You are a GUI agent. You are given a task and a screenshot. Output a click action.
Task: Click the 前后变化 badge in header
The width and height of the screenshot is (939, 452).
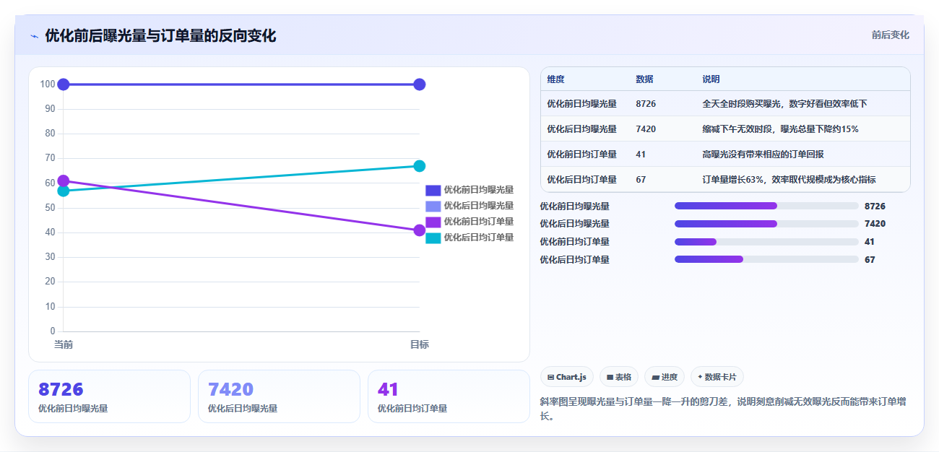[x=890, y=35]
